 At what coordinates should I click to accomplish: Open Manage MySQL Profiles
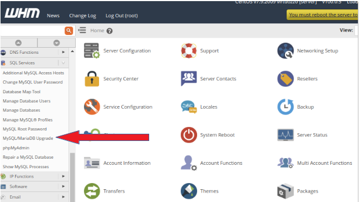pos(28,120)
